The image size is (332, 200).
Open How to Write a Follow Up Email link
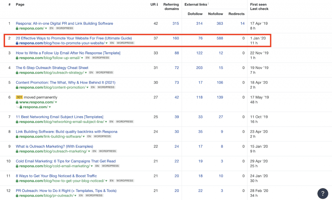tap(68, 53)
